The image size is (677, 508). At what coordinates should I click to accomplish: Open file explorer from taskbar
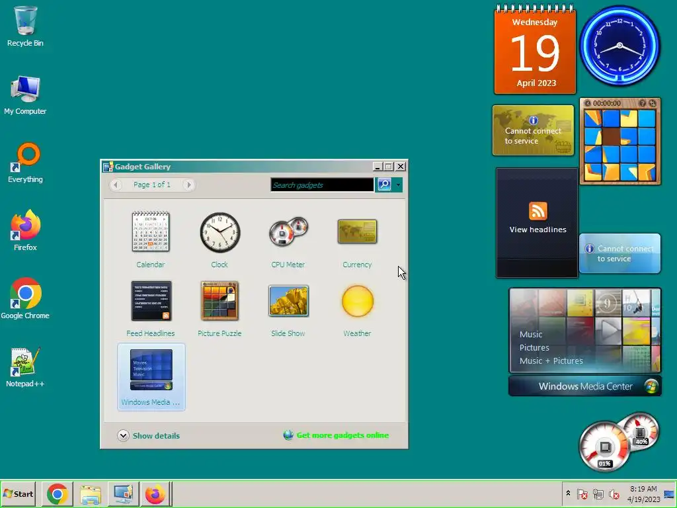pyautogui.click(x=90, y=494)
